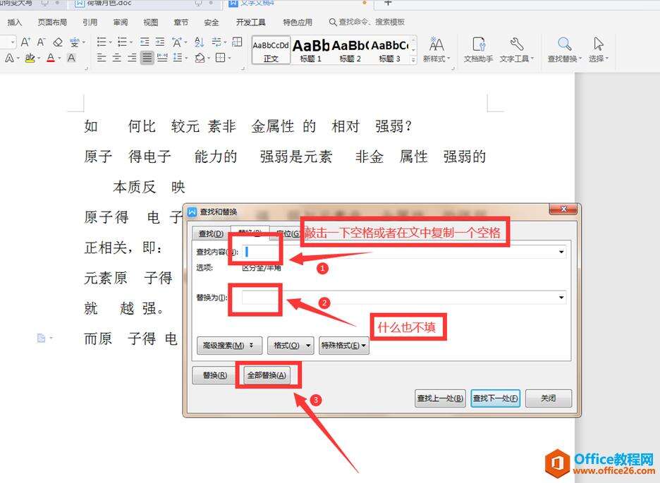The image size is (660, 483).
Task: Open Chinese layout character scaling tool
Action: click(177, 42)
